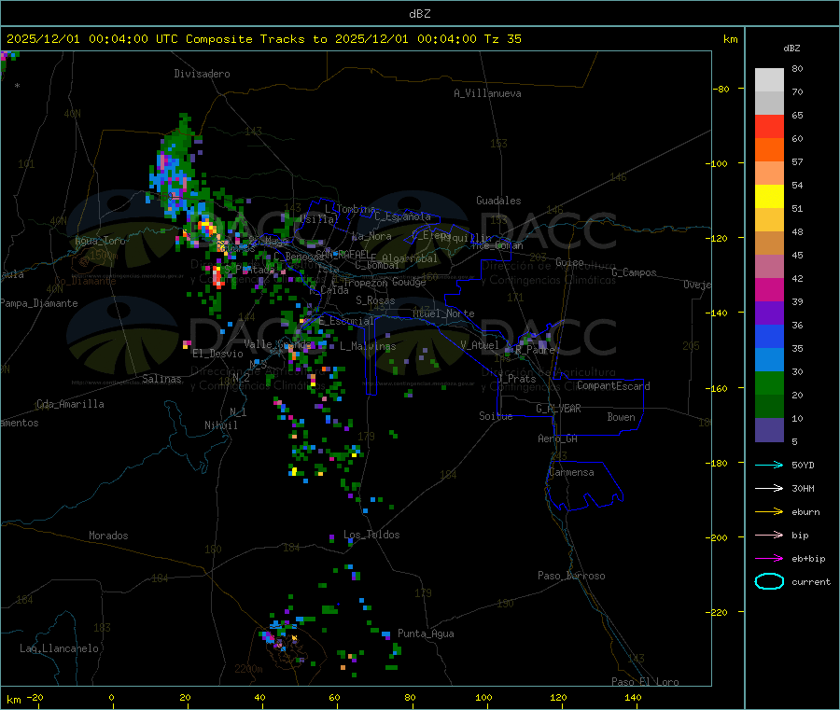Click the G_ALVEAR map label

[x=558, y=409]
